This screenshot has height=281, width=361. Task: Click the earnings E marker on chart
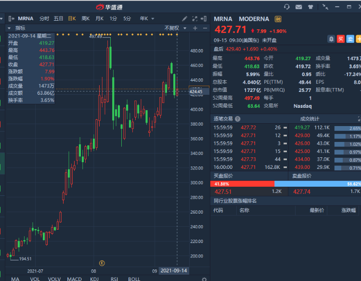pyautogui.click(x=102, y=263)
